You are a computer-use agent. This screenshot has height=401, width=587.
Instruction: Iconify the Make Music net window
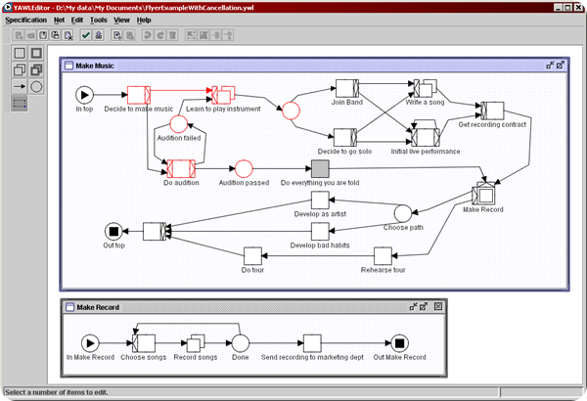[x=550, y=66]
